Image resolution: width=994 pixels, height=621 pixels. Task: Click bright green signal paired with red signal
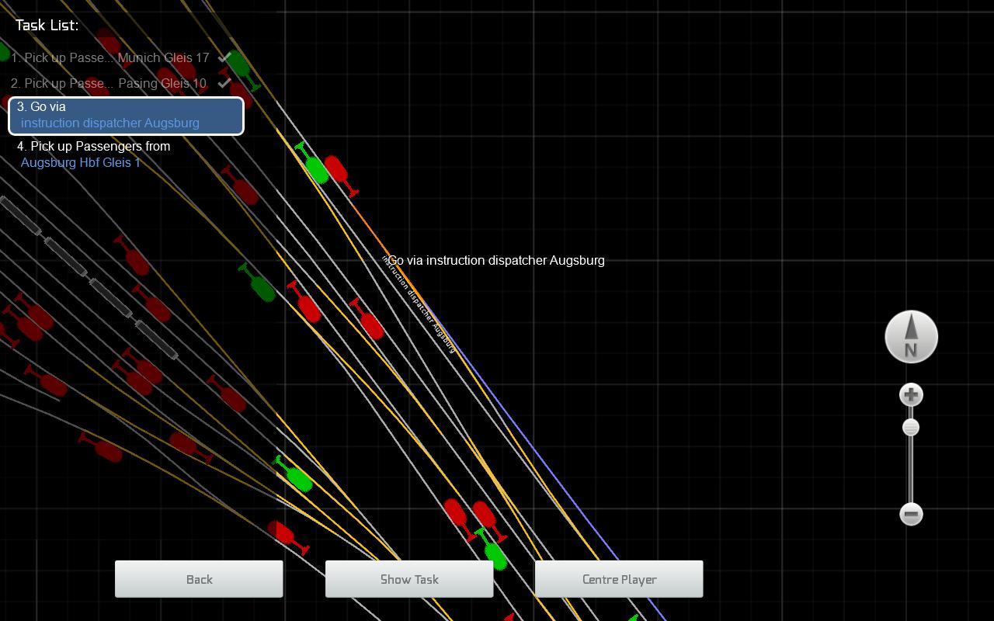pos(315,167)
